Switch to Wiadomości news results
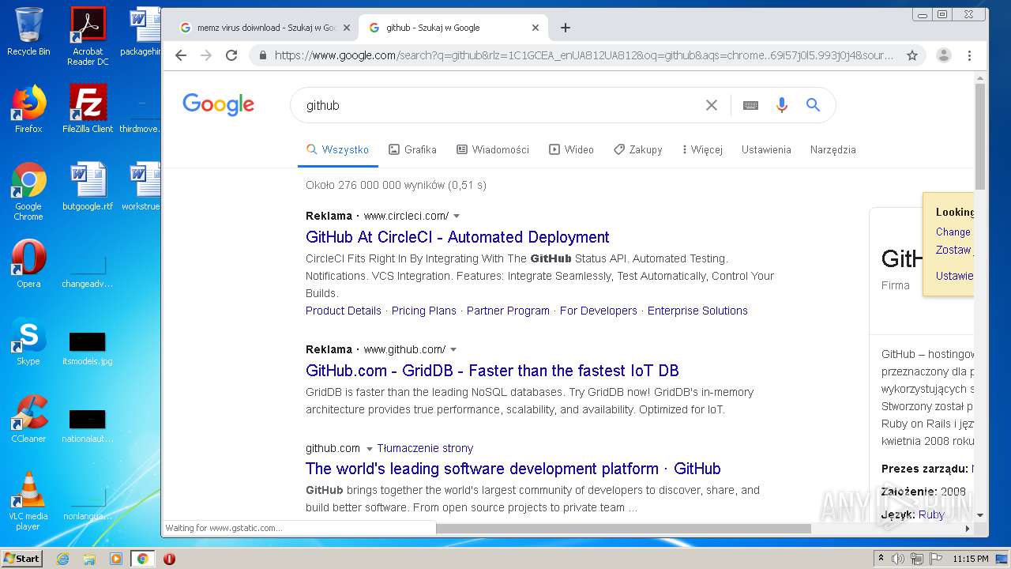 pyautogui.click(x=493, y=149)
